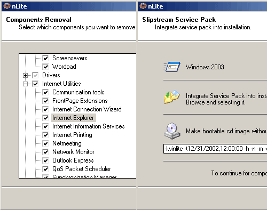Screen dimensions: 267x210
Task: Click the Make bootable cd image label
Action: pyautogui.click(x=226, y=131)
